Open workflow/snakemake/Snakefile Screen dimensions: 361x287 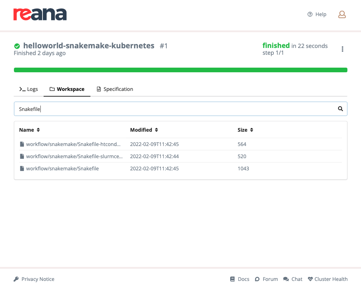pos(63,168)
